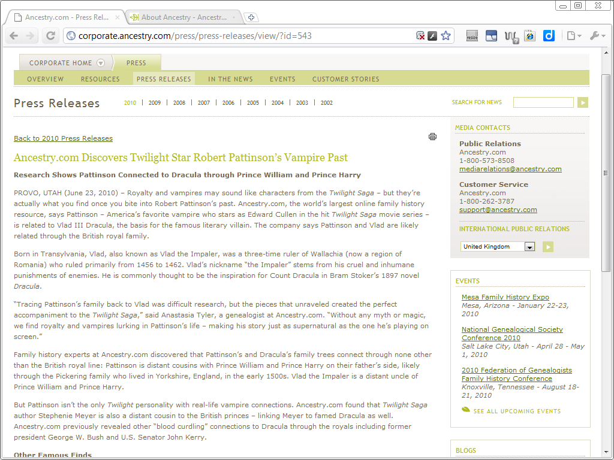View 2008 press releases
The width and height of the screenshot is (614, 460).
(179, 103)
